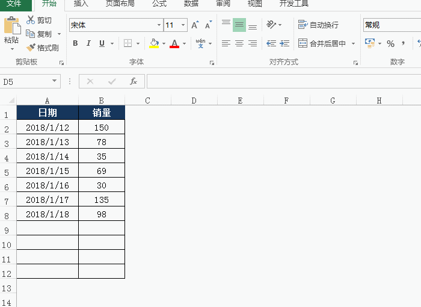Screen dimensions: 421x307
Task: Expand the copy options arrow
Action: [59, 34]
